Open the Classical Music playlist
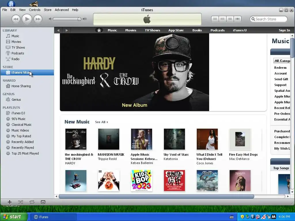295x221 pixels. (x=27, y=125)
